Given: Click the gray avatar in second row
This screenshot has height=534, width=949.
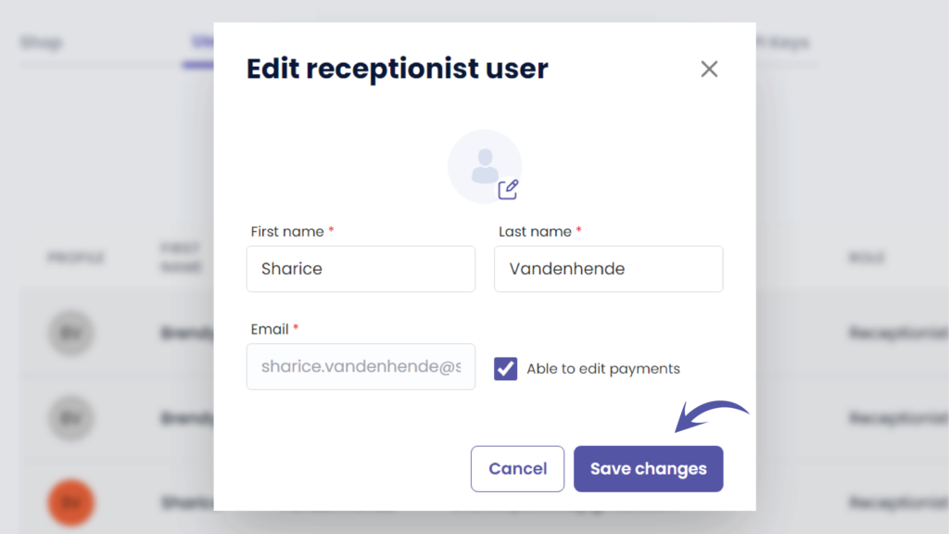Looking at the screenshot, I should tap(71, 418).
